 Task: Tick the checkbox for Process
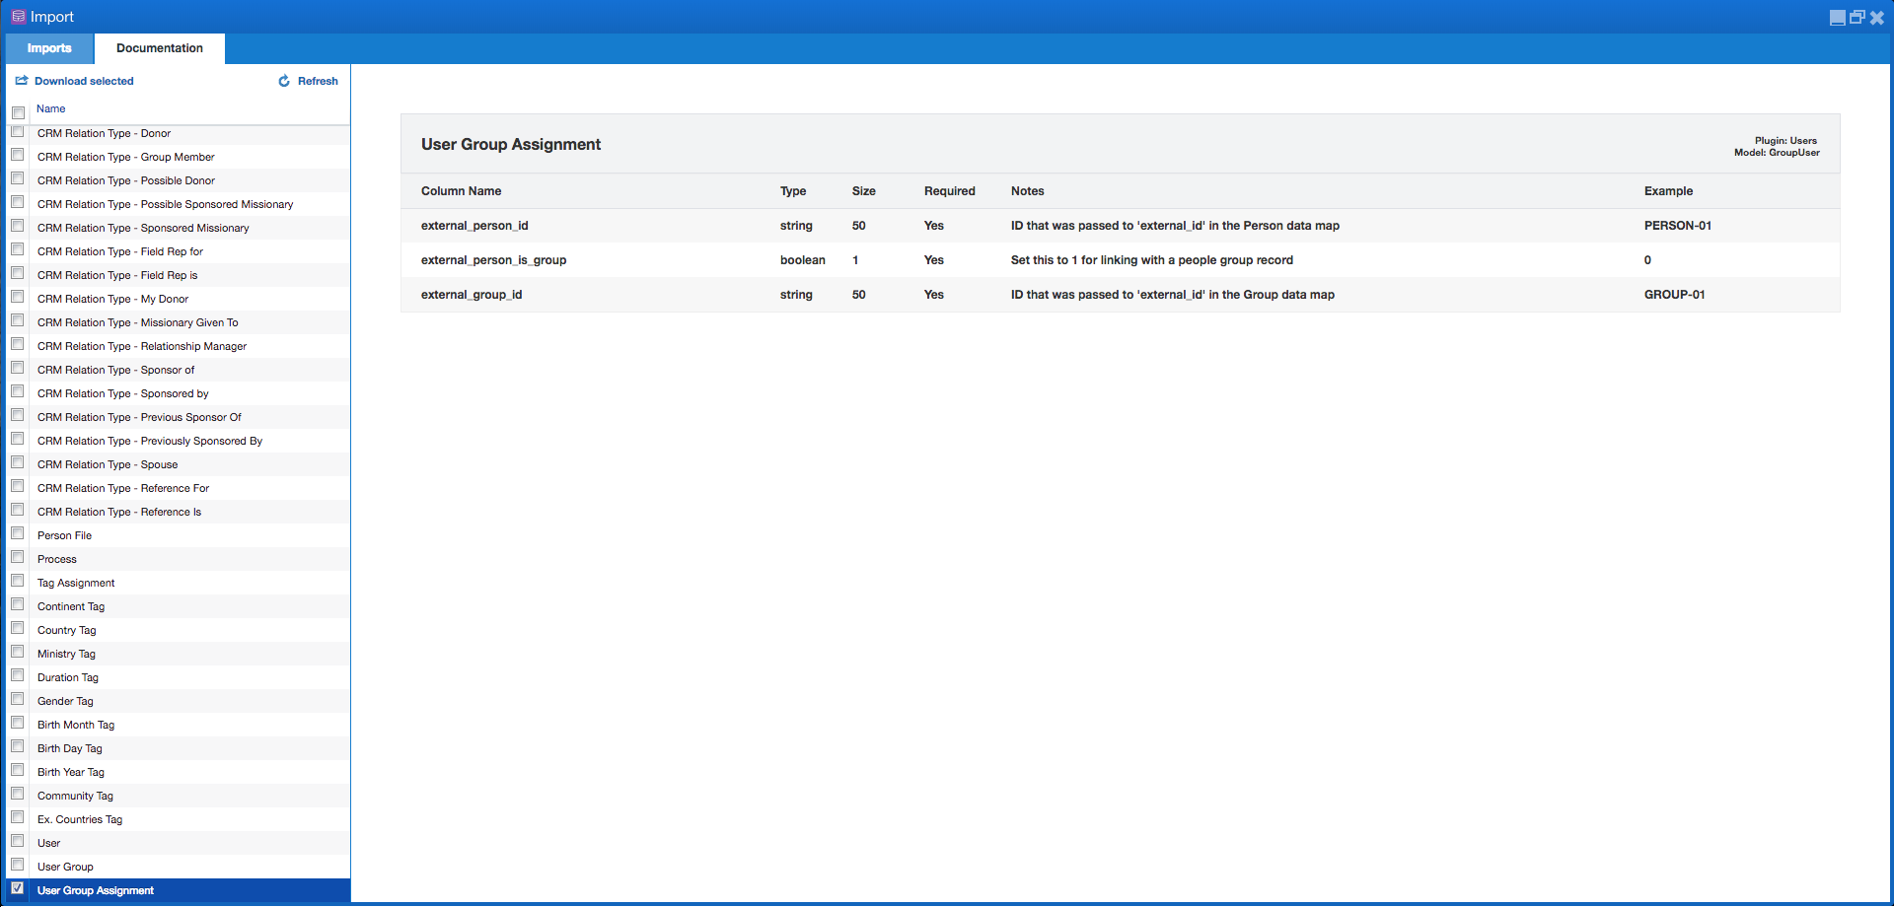point(18,557)
